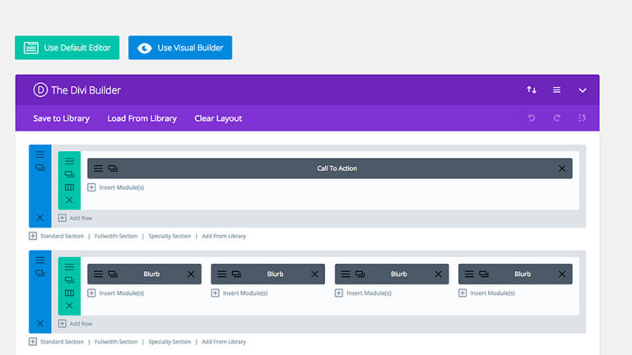
Task: Open the builder history icon
Action: [x=582, y=118]
